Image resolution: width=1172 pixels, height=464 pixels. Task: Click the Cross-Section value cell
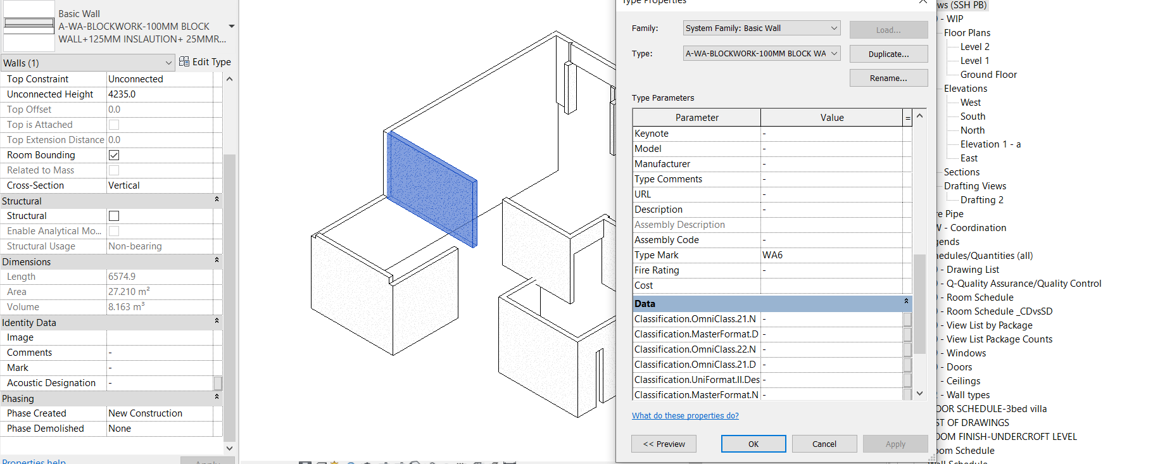(x=160, y=185)
